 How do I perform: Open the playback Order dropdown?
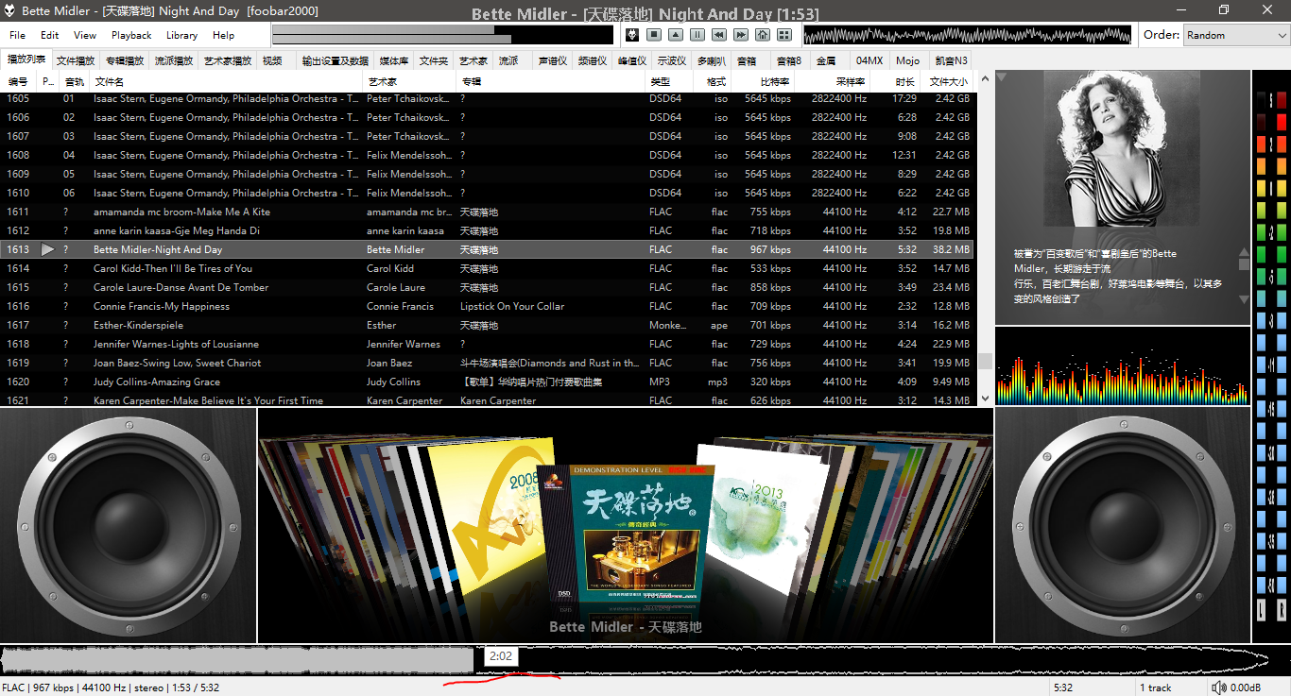point(1235,35)
